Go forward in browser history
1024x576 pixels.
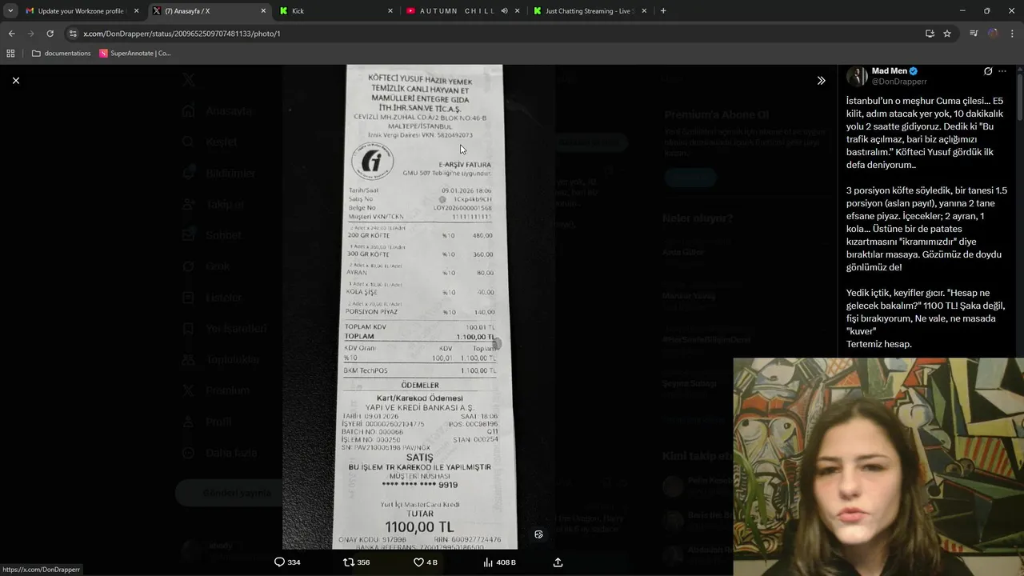pyautogui.click(x=30, y=34)
